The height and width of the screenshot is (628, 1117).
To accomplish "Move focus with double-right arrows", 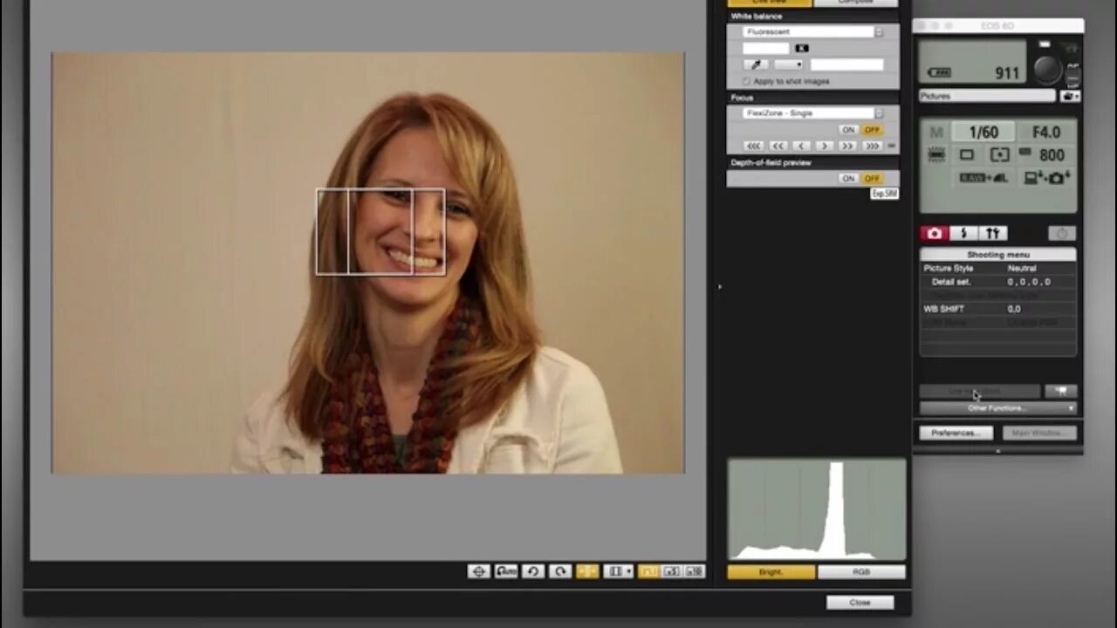I will 847,146.
